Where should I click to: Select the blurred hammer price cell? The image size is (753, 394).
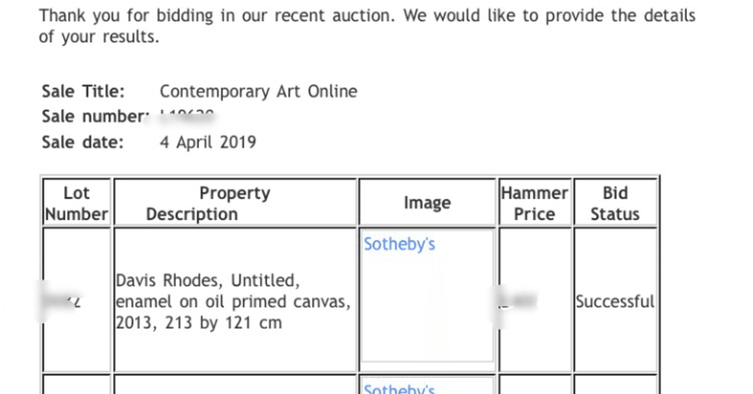tap(535, 301)
